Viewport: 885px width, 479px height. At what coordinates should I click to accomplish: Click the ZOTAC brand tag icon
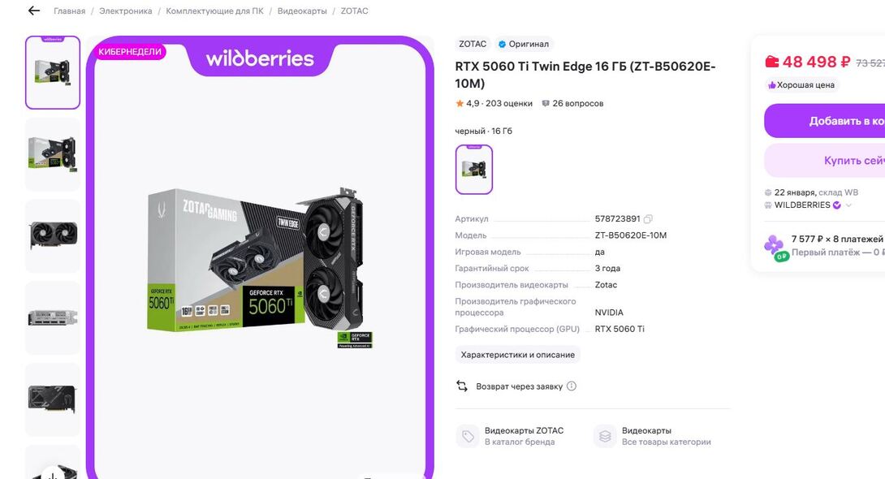coord(468,436)
